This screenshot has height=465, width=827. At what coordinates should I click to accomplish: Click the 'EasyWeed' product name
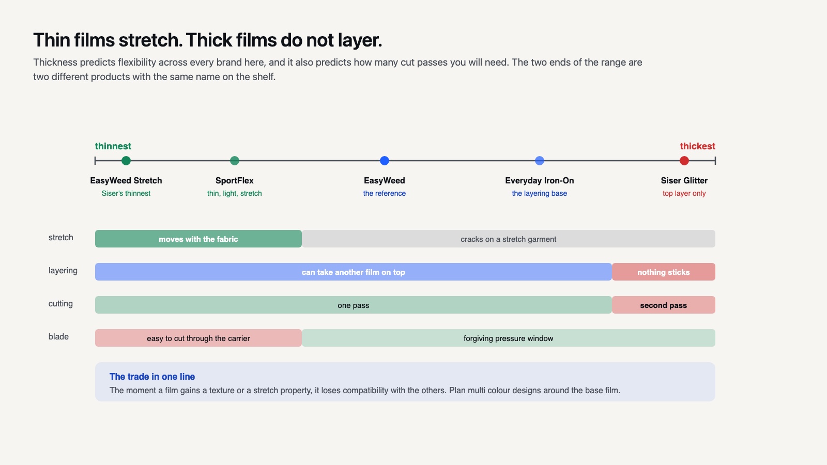point(385,180)
